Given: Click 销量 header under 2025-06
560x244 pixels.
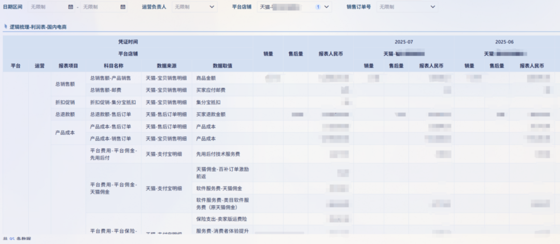Looking at the screenshot, I should (469, 66).
